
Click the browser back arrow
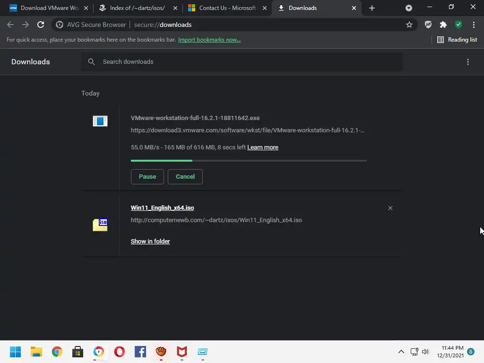[x=10, y=25]
